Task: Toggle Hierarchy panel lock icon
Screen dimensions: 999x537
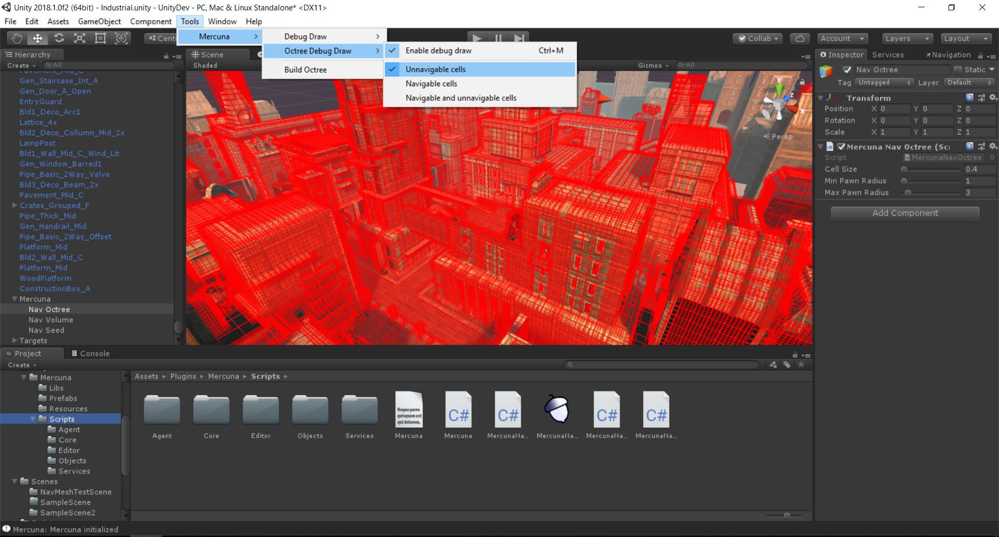Action: click(166, 56)
